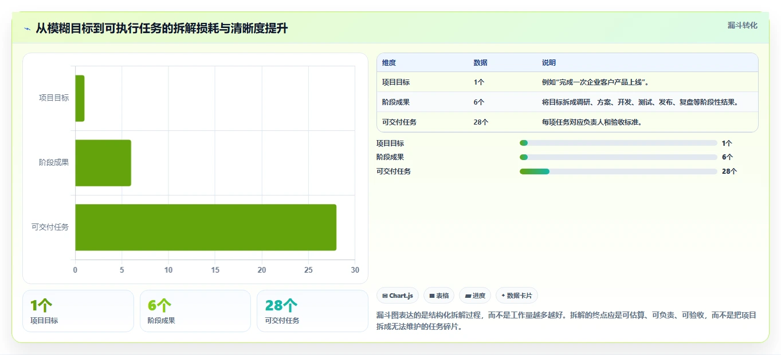Click the description starting 例如“完成一次企业客户
The height and width of the screenshot is (355, 781).
click(x=595, y=82)
